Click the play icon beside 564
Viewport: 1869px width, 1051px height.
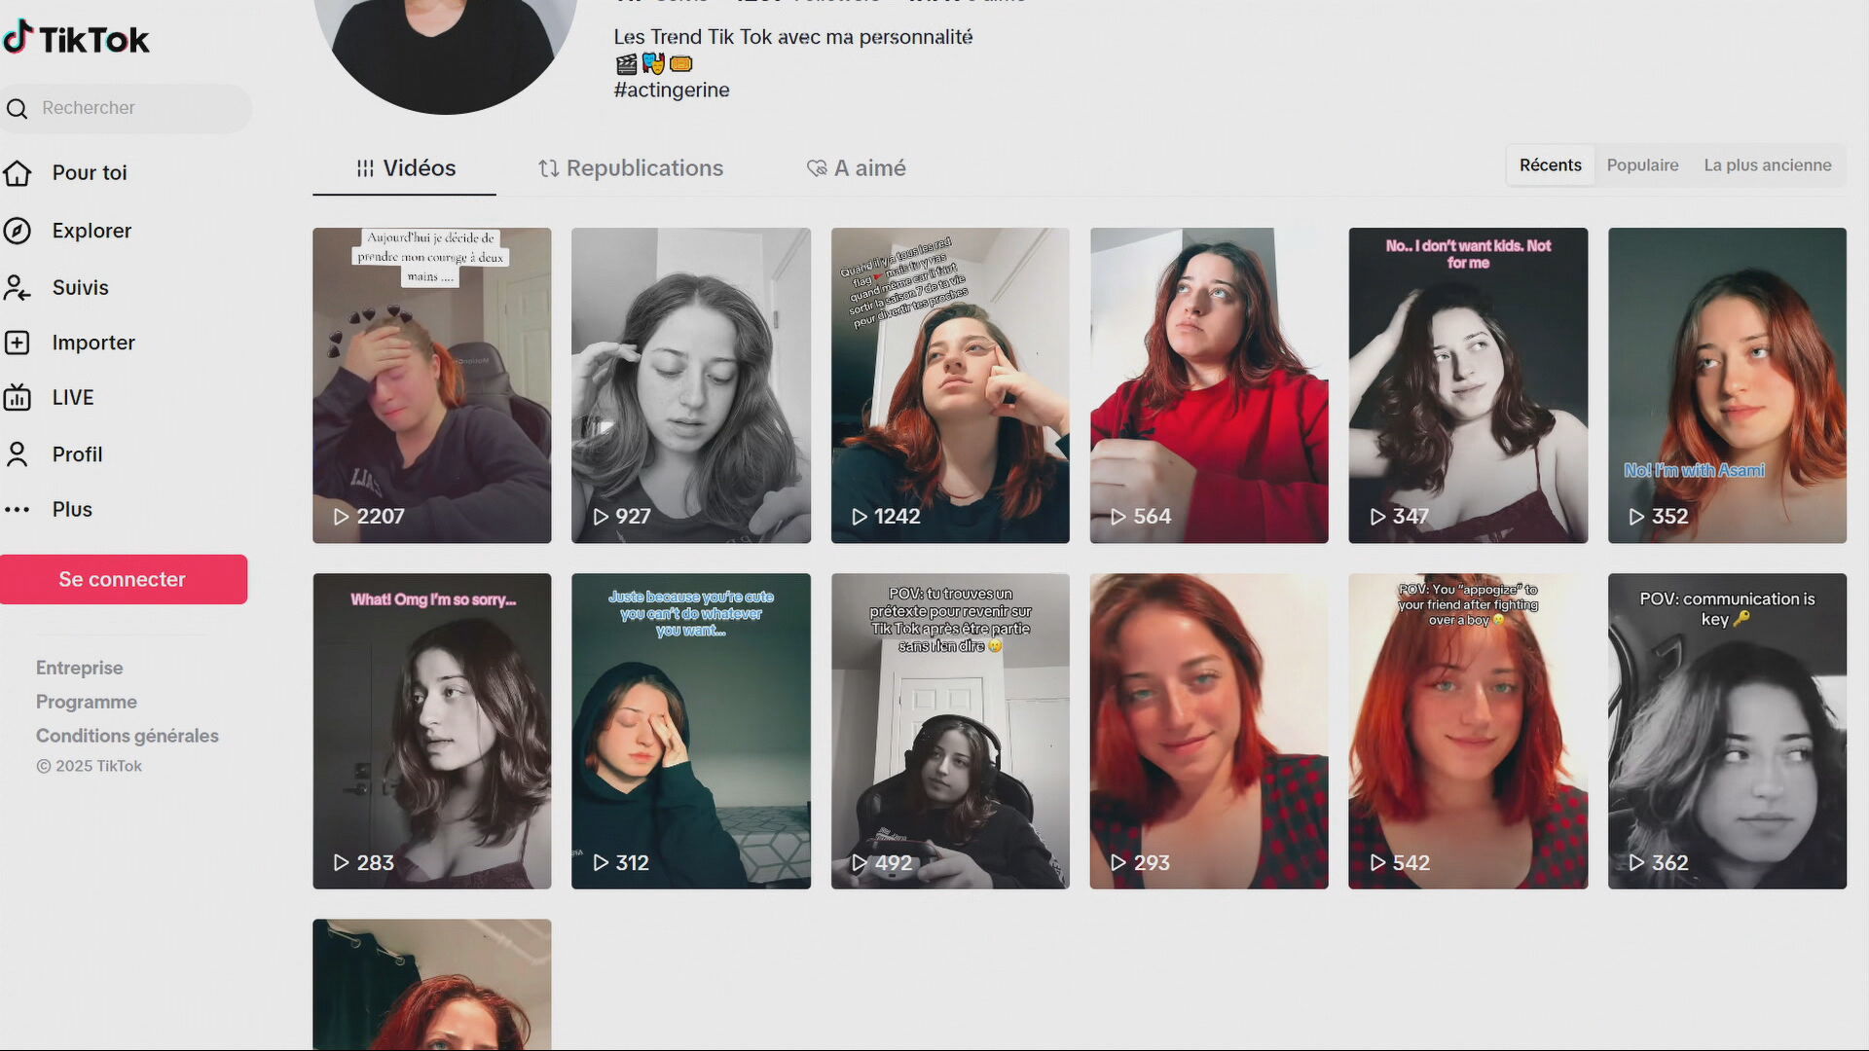point(1118,517)
